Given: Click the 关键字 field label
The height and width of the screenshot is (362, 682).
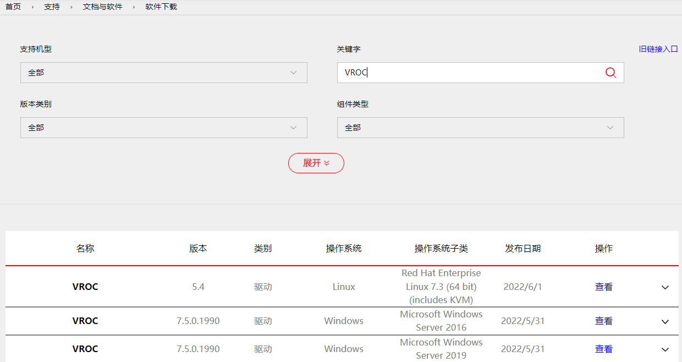Looking at the screenshot, I should click(x=349, y=49).
